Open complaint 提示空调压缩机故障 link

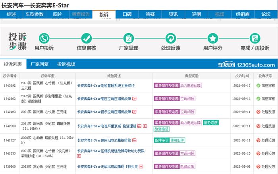coord(104,112)
